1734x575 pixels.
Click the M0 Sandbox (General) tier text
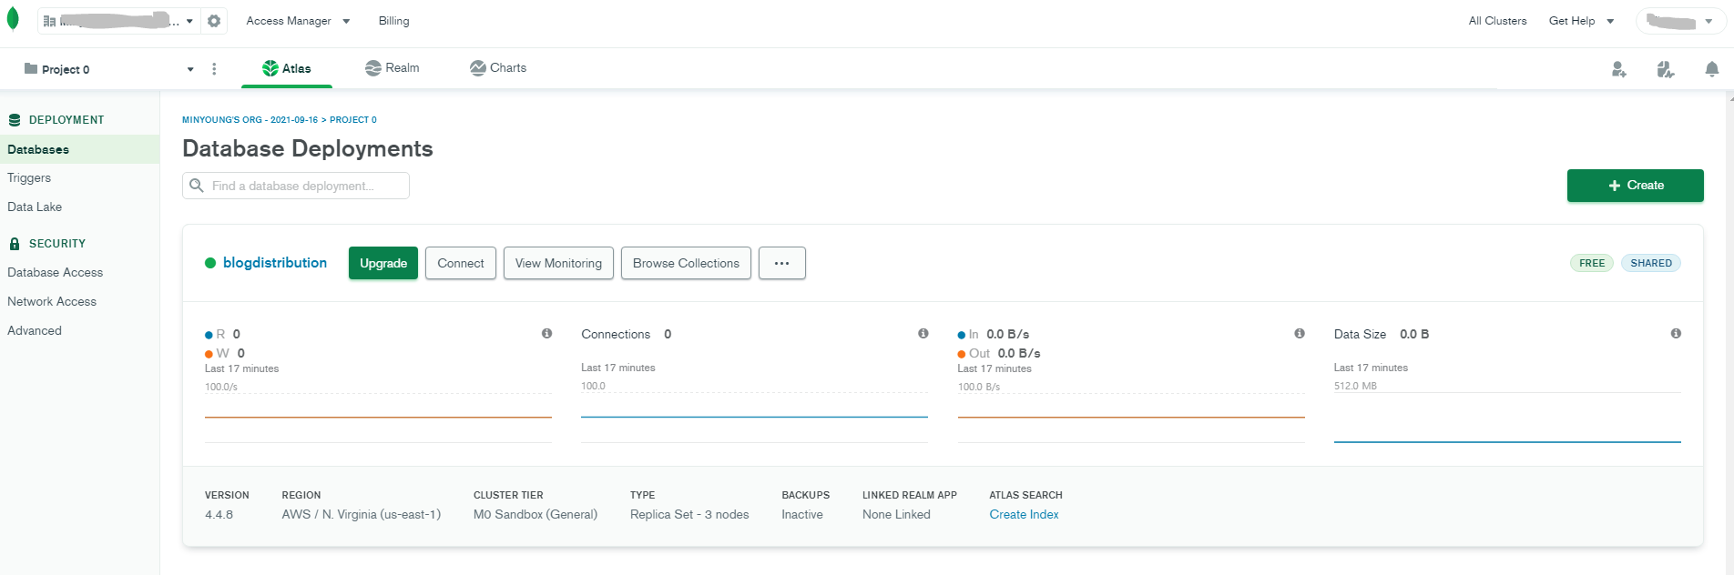tap(535, 515)
